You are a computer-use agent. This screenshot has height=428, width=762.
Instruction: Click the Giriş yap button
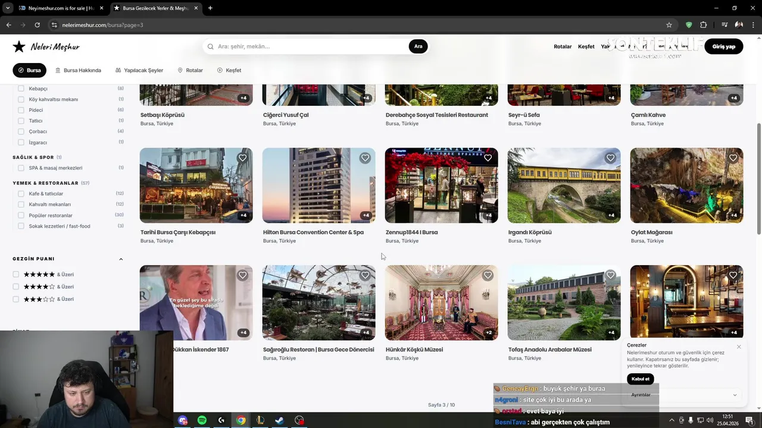point(723,46)
